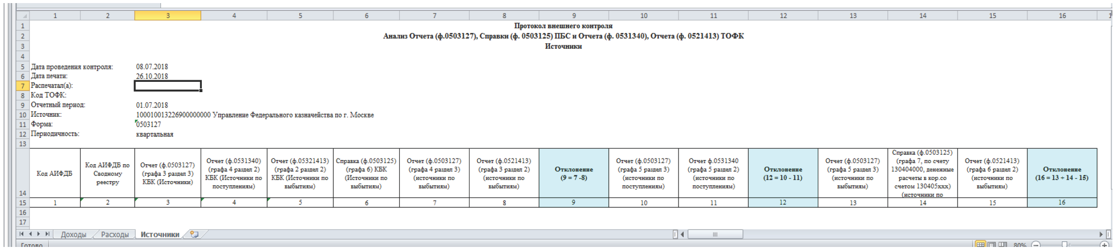Select the Источники sheet tab
Viewport: 1115px width, 249px height.
click(x=159, y=235)
